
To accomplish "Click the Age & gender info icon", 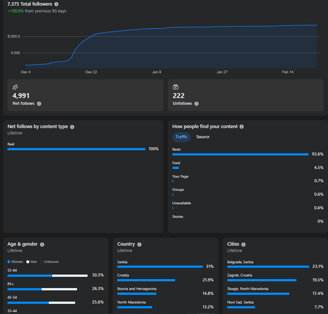I will click(x=42, y=245).
